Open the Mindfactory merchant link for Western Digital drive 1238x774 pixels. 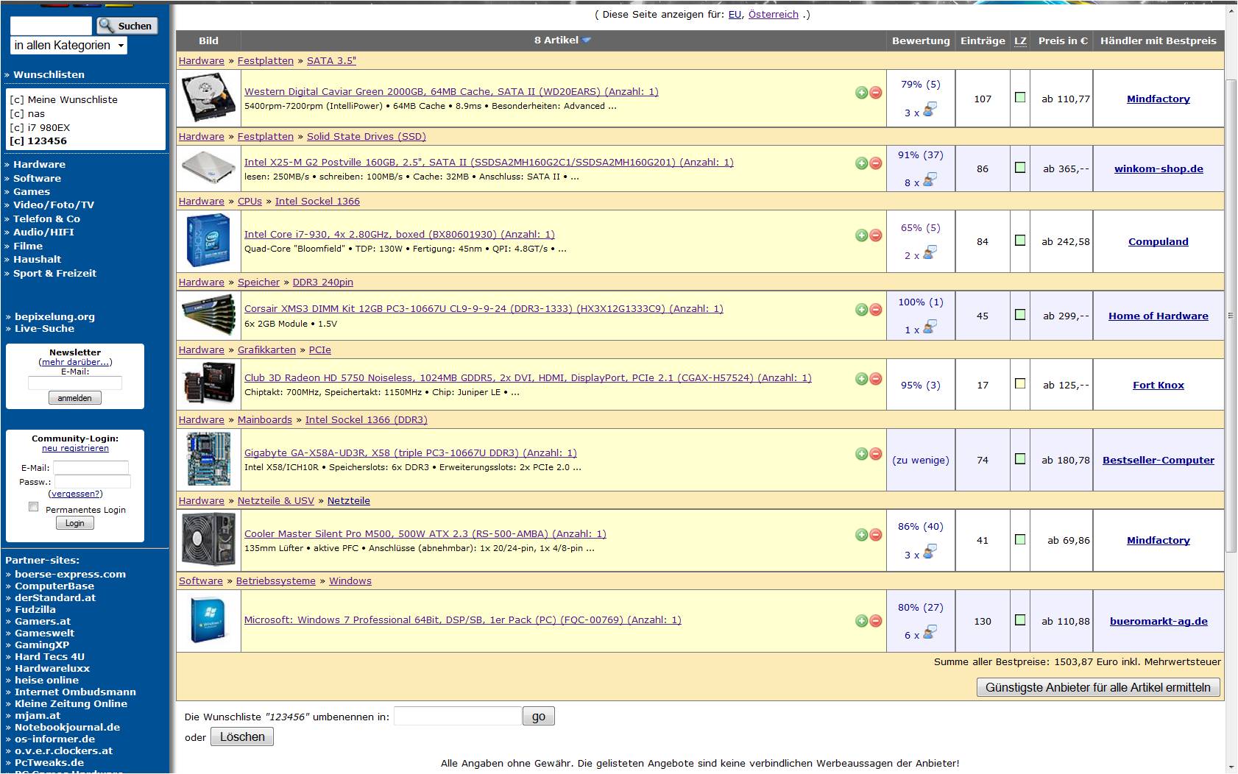pyautogui.click(x=1159, y=99)
